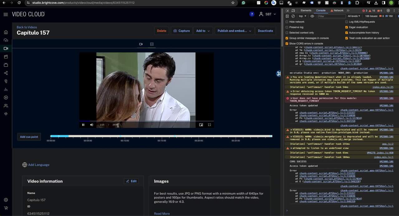Edit Video information
This screenshot has width=399, height=216.
[131, 181]
